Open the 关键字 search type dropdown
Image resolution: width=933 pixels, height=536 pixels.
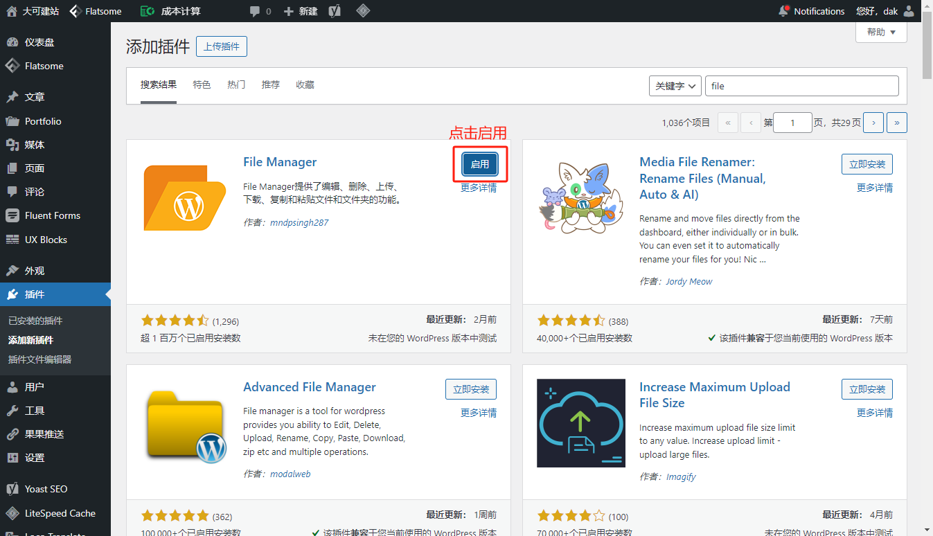point(675,86)
